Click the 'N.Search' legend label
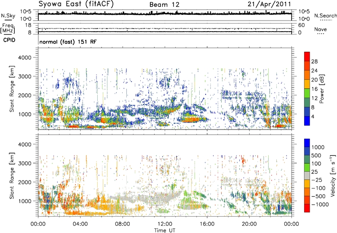Image resolution: width=337 pixels, height=233 pixels. [x=325, y=16]
